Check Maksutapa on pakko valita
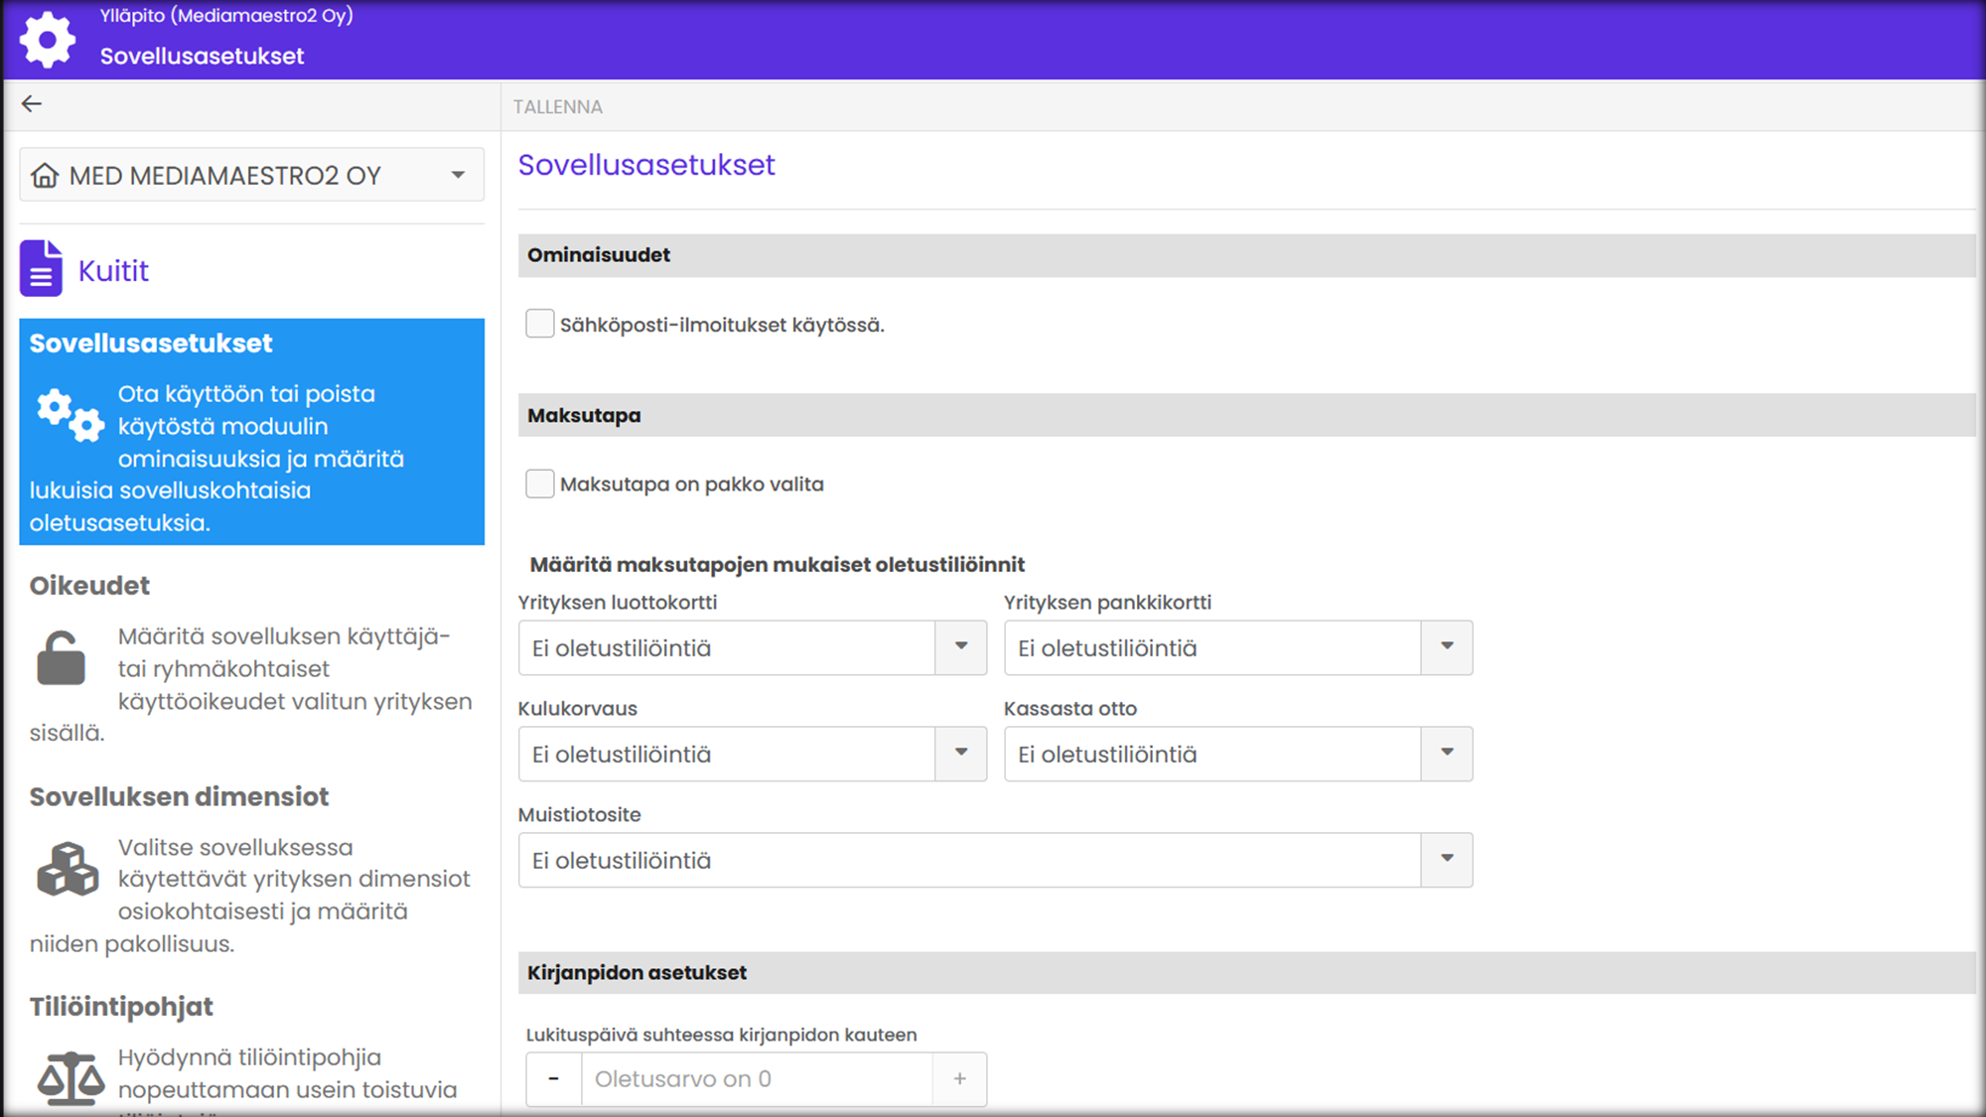Image resolution: width=1986 pixels, height=1117 pixels. pos(539,484)
